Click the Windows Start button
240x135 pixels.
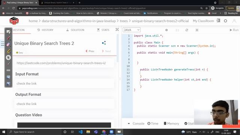point(4,132)
